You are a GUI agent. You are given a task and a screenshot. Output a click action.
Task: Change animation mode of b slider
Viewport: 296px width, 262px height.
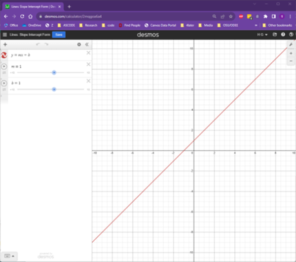4,89
